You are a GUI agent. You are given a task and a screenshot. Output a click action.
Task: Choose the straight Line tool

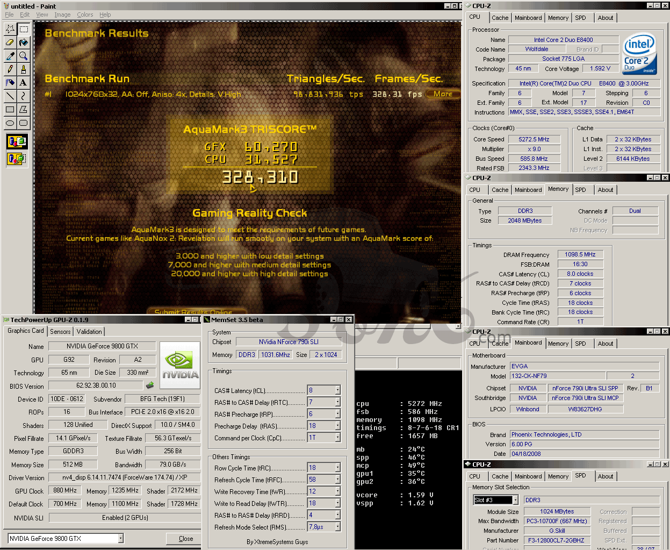[x=10, y=96]
